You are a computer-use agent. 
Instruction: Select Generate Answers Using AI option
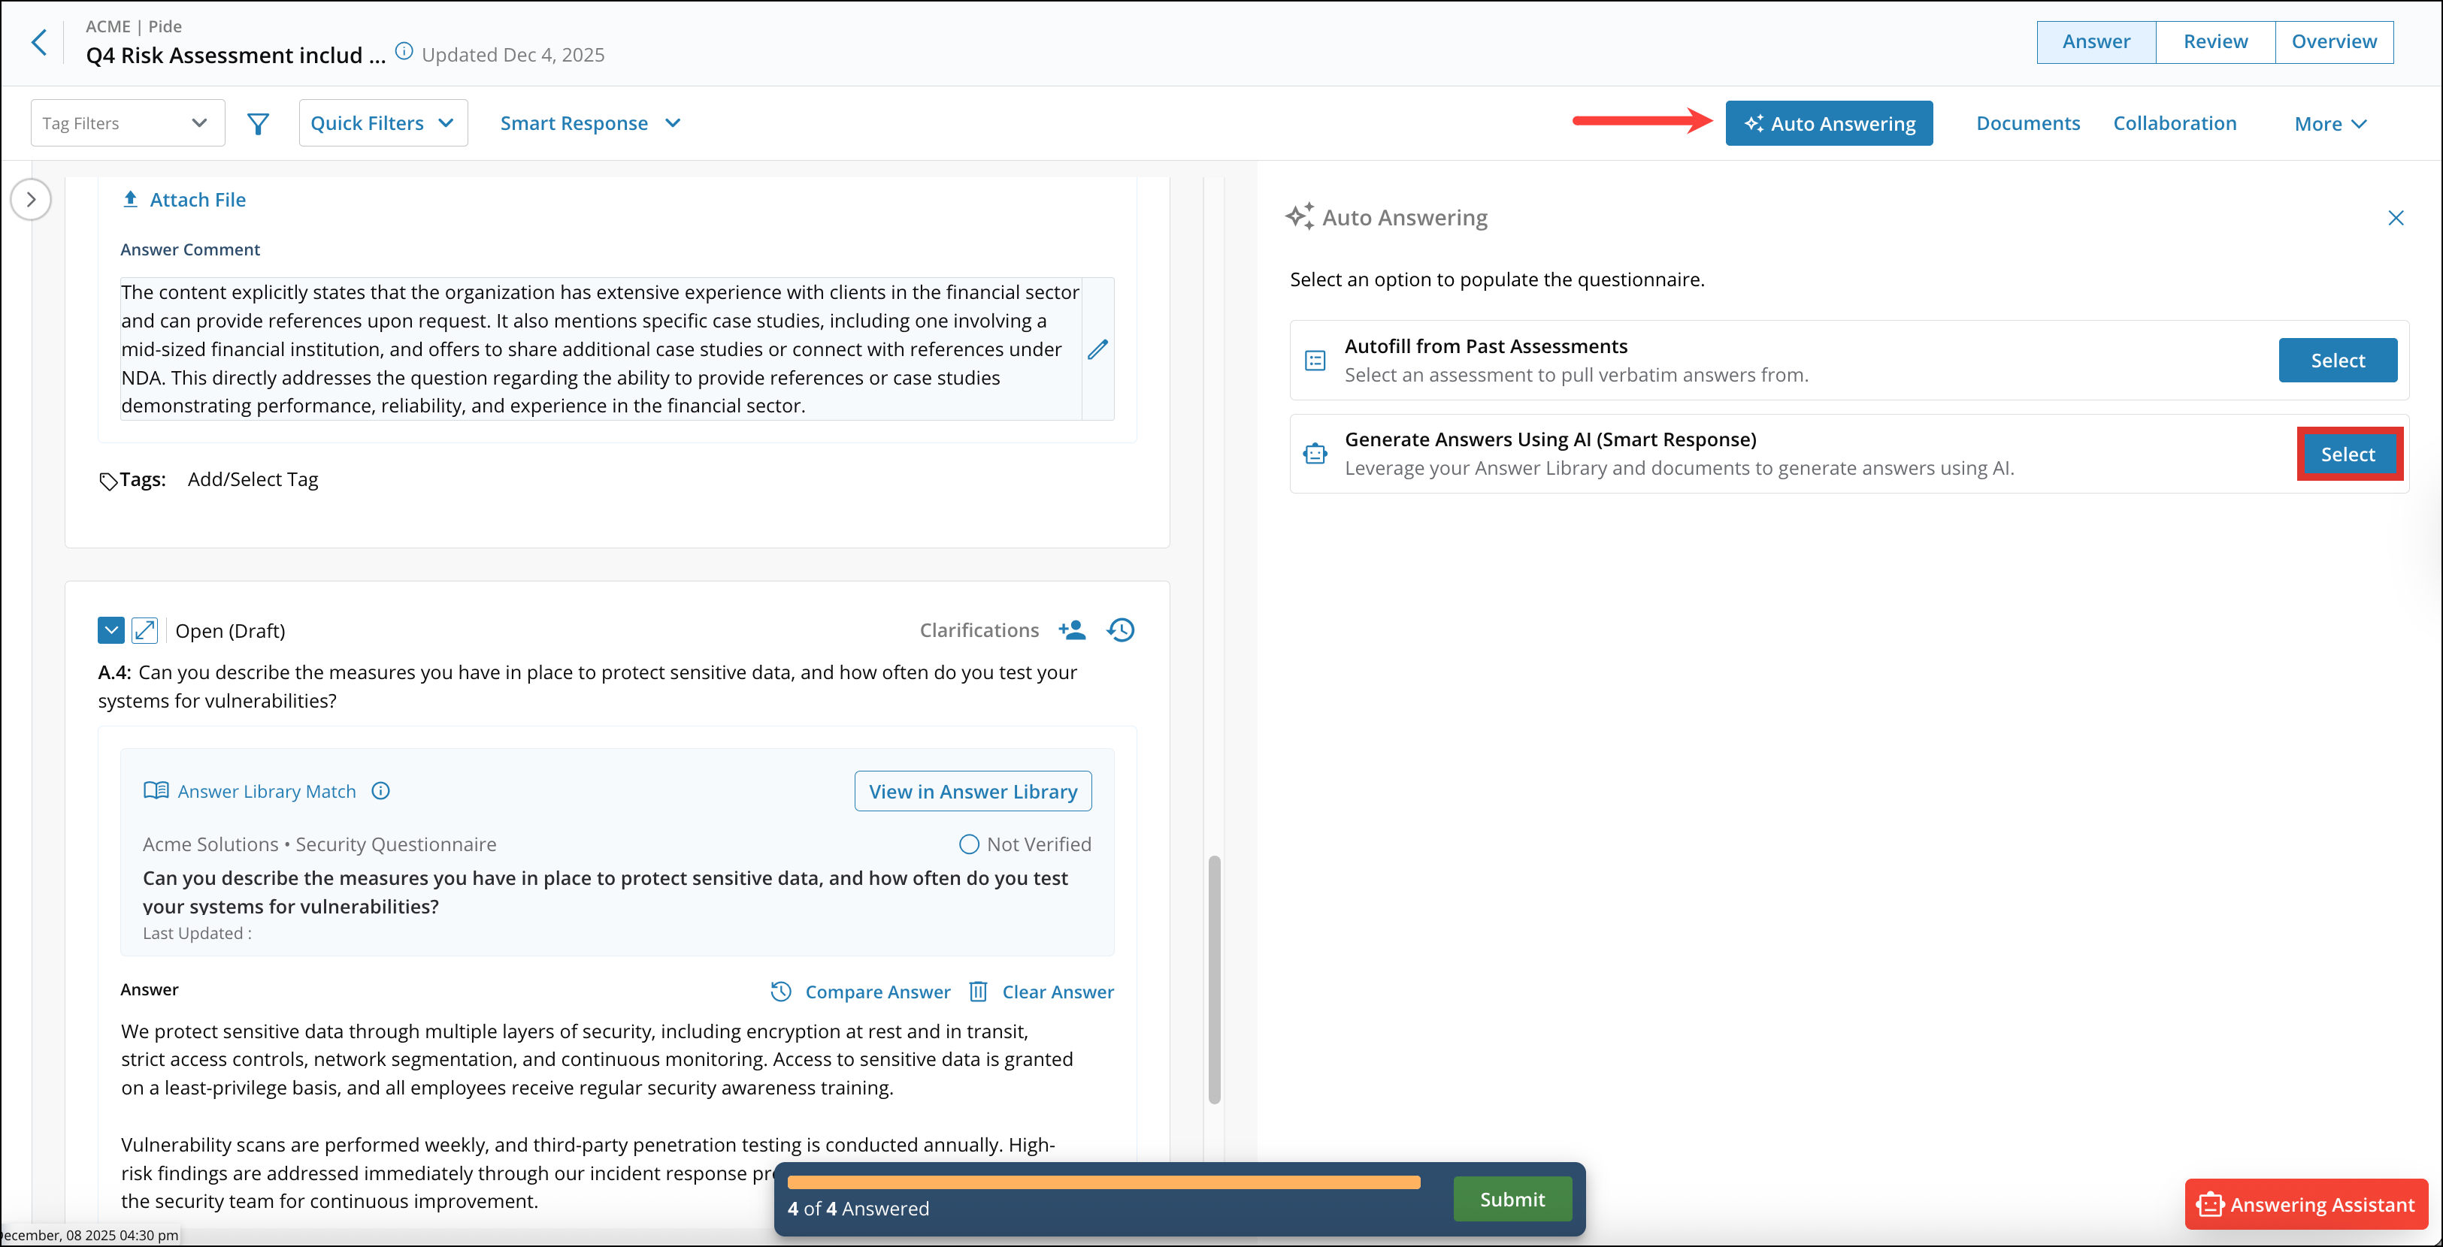coord(2348,454)
